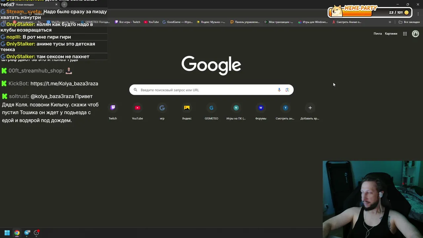Start voice search with the microphone icon
The image size is (423, 238).
pyautogui.click(x=279, y=90)
